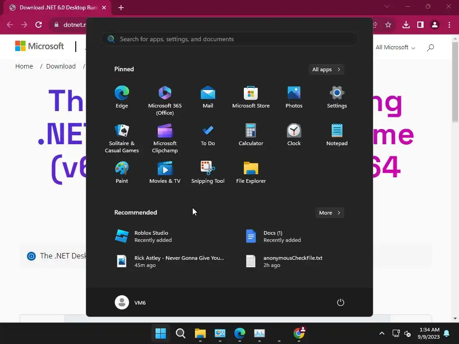459x344 pixels.
Task: Switch to Chrome on the taskbar
Action: [299, 333]
